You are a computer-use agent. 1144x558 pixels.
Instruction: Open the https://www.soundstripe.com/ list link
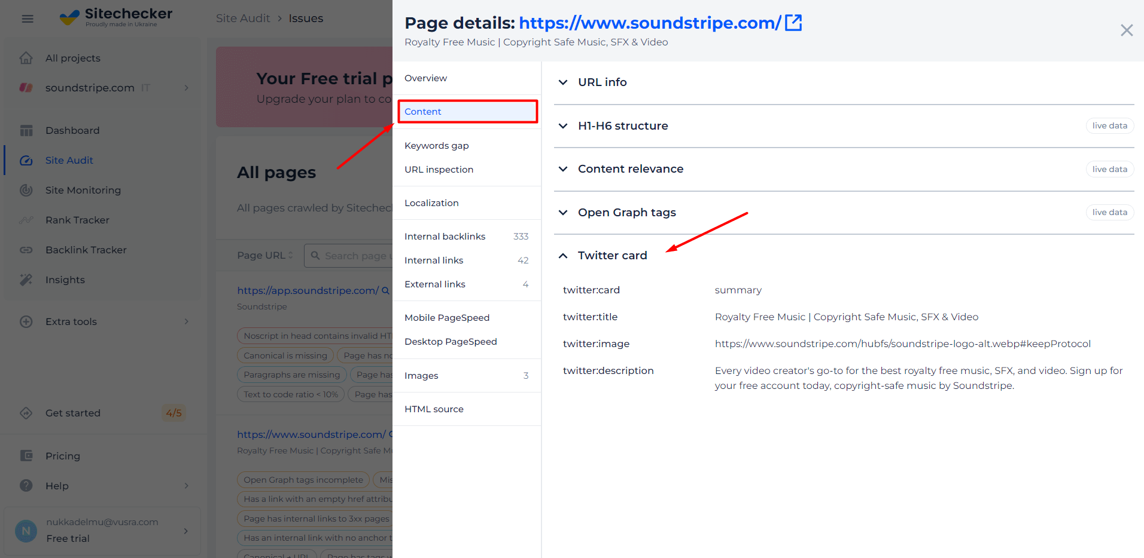coord(311,434)
